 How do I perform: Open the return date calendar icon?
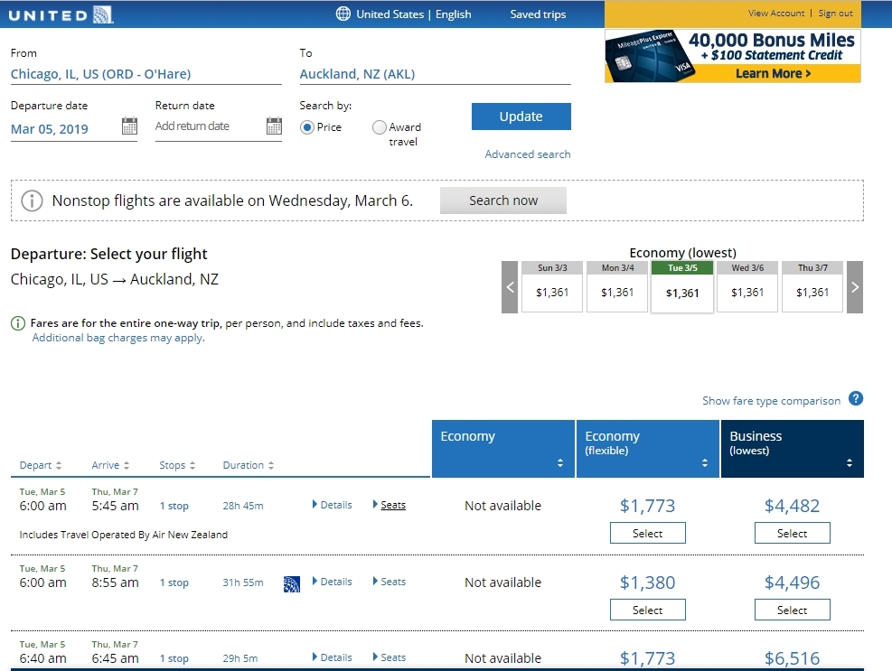click(274, 126)
